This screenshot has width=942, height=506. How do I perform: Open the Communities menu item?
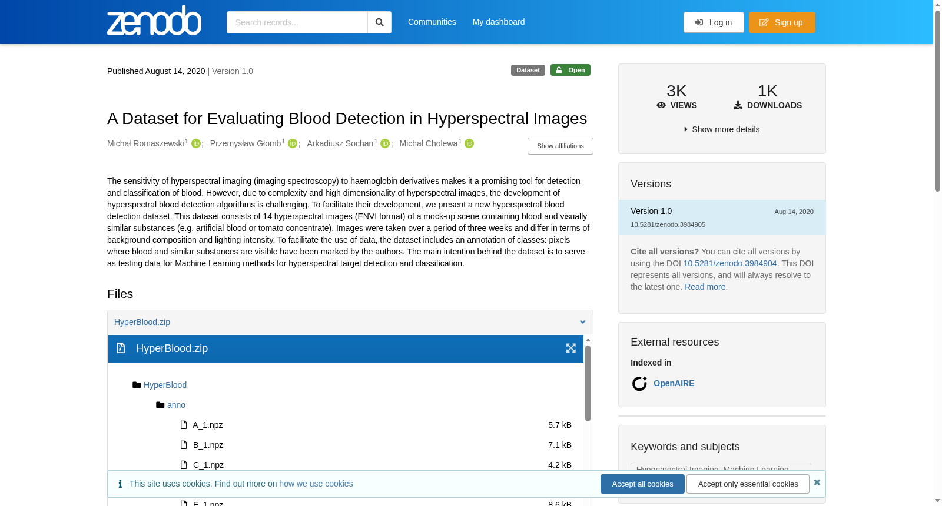tap(432, 22)
